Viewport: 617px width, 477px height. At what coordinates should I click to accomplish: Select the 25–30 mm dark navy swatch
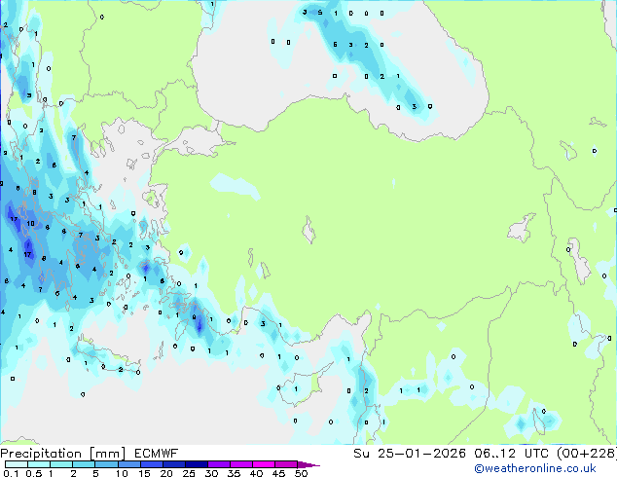tap(197, 464)
